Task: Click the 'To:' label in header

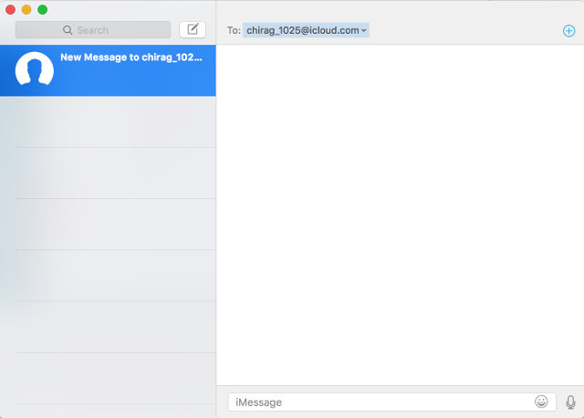Action: (234, 30)
